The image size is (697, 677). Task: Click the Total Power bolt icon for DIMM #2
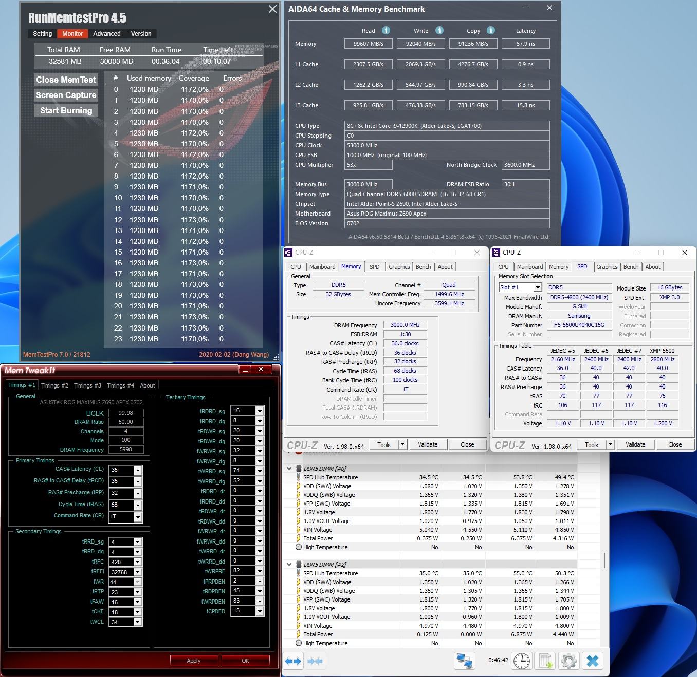point(298,634)
